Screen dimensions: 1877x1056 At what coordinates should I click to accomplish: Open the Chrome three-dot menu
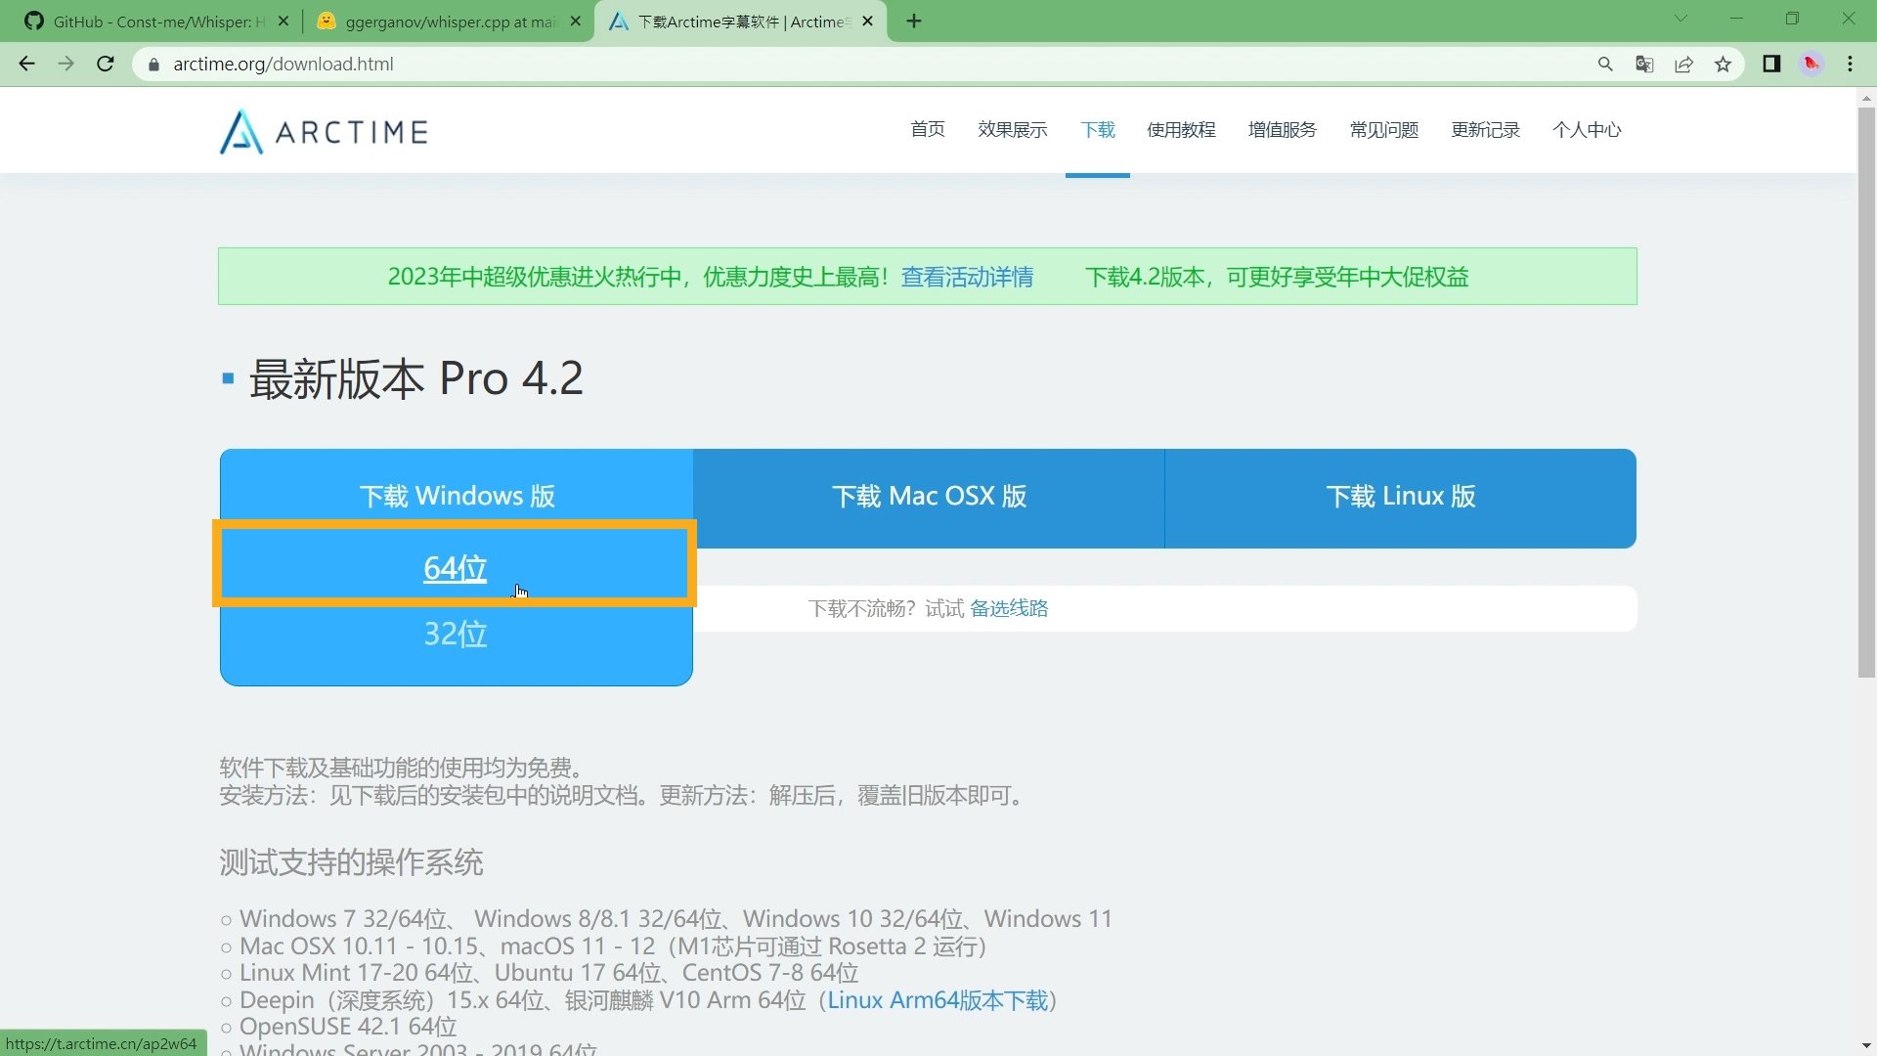1851,64
